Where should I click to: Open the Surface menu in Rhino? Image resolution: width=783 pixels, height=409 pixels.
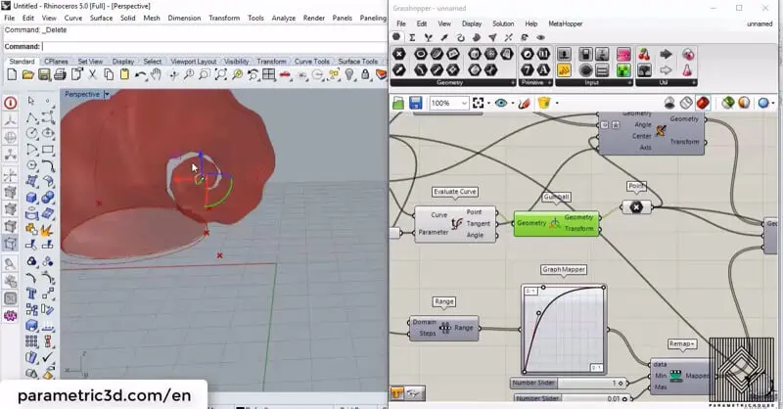[x=101, y=18]
